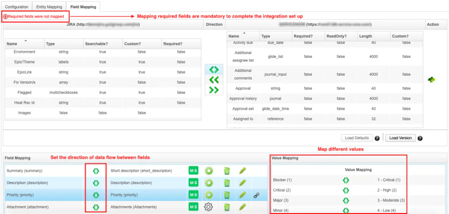Sort JIRA table by Custom? column
Screen dimensions: 449x214
click(142, 44)
